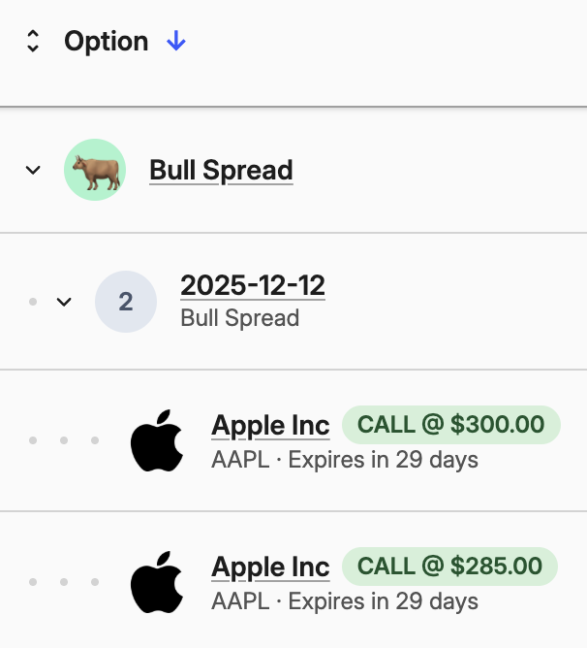Open the Bull Spread strategy link

pos(221,171)
